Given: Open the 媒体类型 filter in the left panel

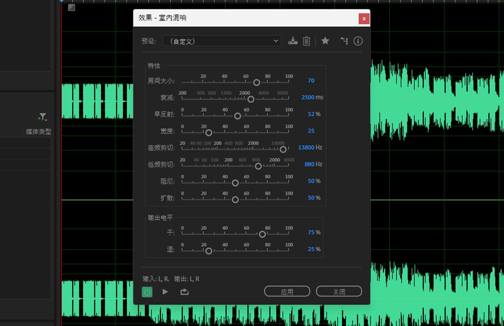Looking at the screenshot, I should click(42, 117).
